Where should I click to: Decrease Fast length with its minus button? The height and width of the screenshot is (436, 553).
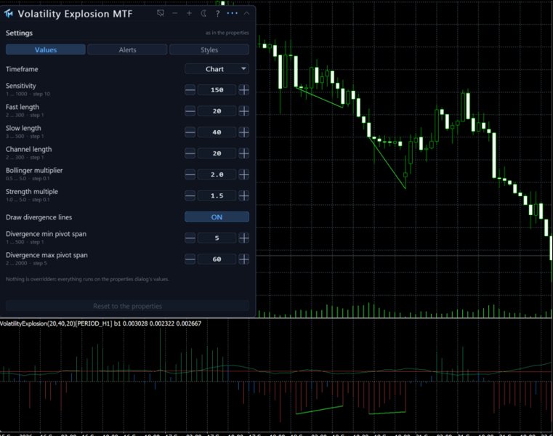pos(190,111)
